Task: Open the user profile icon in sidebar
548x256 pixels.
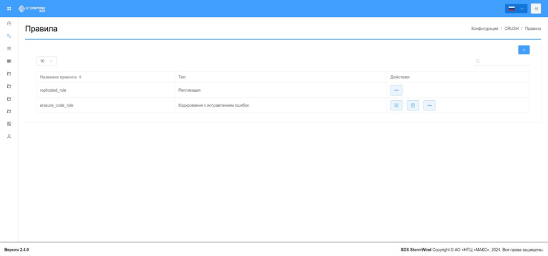Action: (9, 136)
